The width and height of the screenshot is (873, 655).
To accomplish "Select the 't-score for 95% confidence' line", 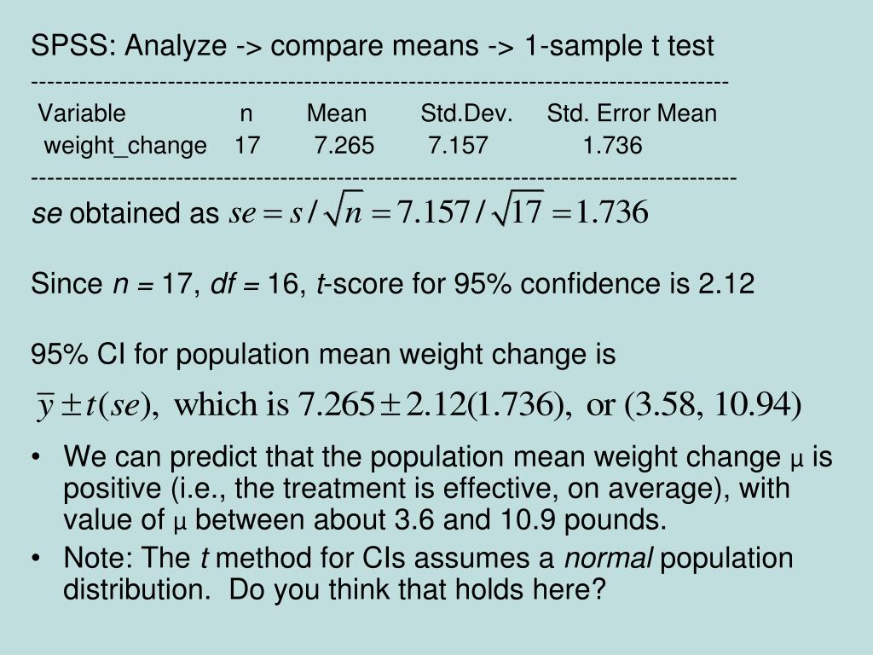I will tap(392, 284).
